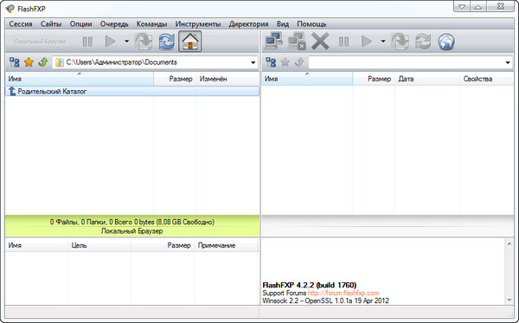
Task: Sort right pane by Имя column
Action: 307,79
